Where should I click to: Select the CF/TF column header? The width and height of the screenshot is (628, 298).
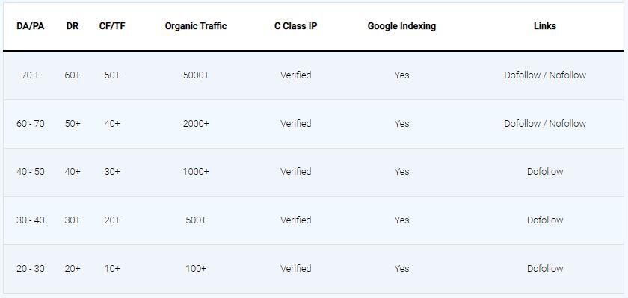(112, 26)
